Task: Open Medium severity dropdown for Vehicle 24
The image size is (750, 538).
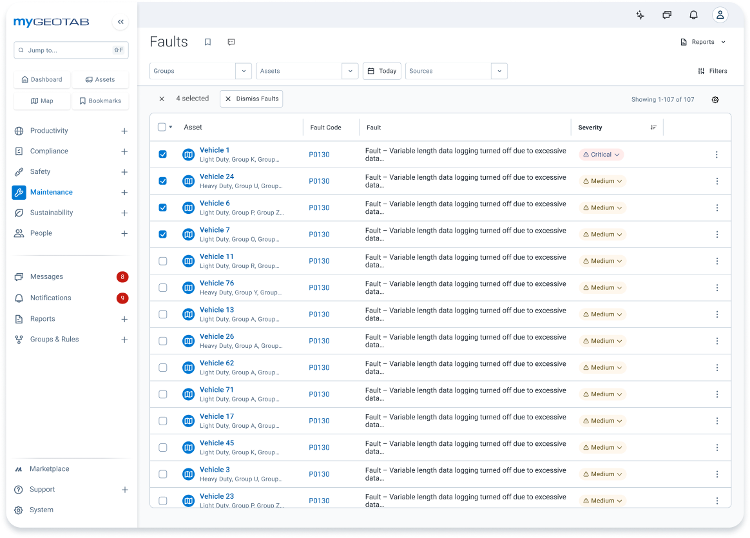Action: 602,181
